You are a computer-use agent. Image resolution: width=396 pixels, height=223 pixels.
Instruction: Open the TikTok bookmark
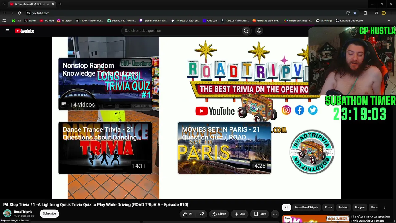coord(89,21)
